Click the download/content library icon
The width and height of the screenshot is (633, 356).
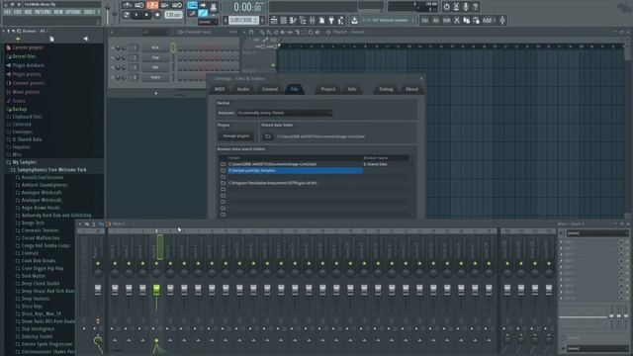(x=354, y=20)
